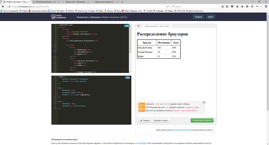Viewport: 269px width, 145px height.
Task: Open the Firefox hamburger menu
Action: click(266, 7)
